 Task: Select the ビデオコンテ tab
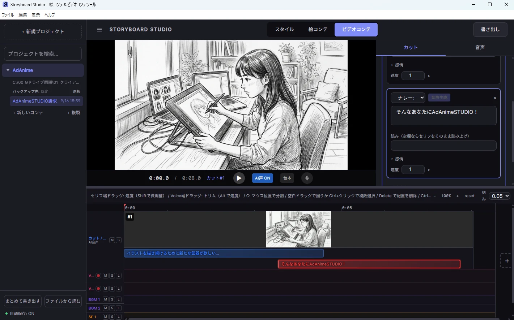[x=356, y=30]
